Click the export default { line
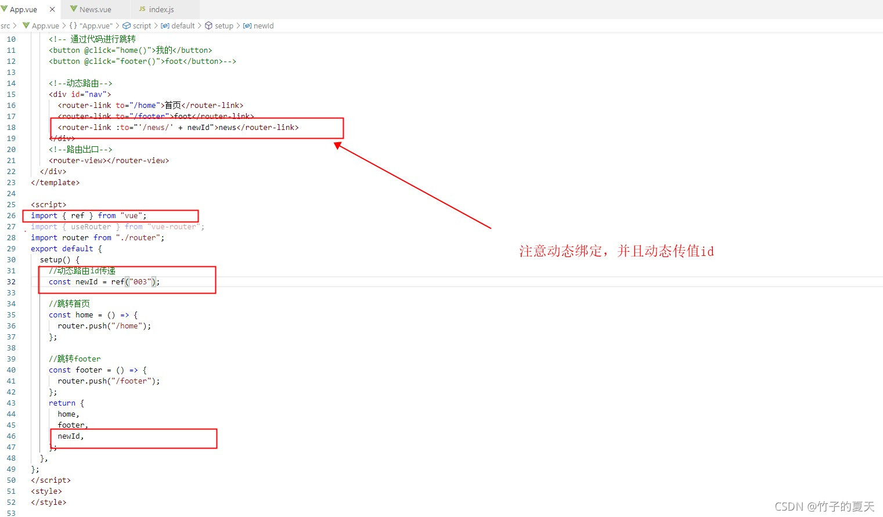 pyautogui.click(x=66, y=248)
